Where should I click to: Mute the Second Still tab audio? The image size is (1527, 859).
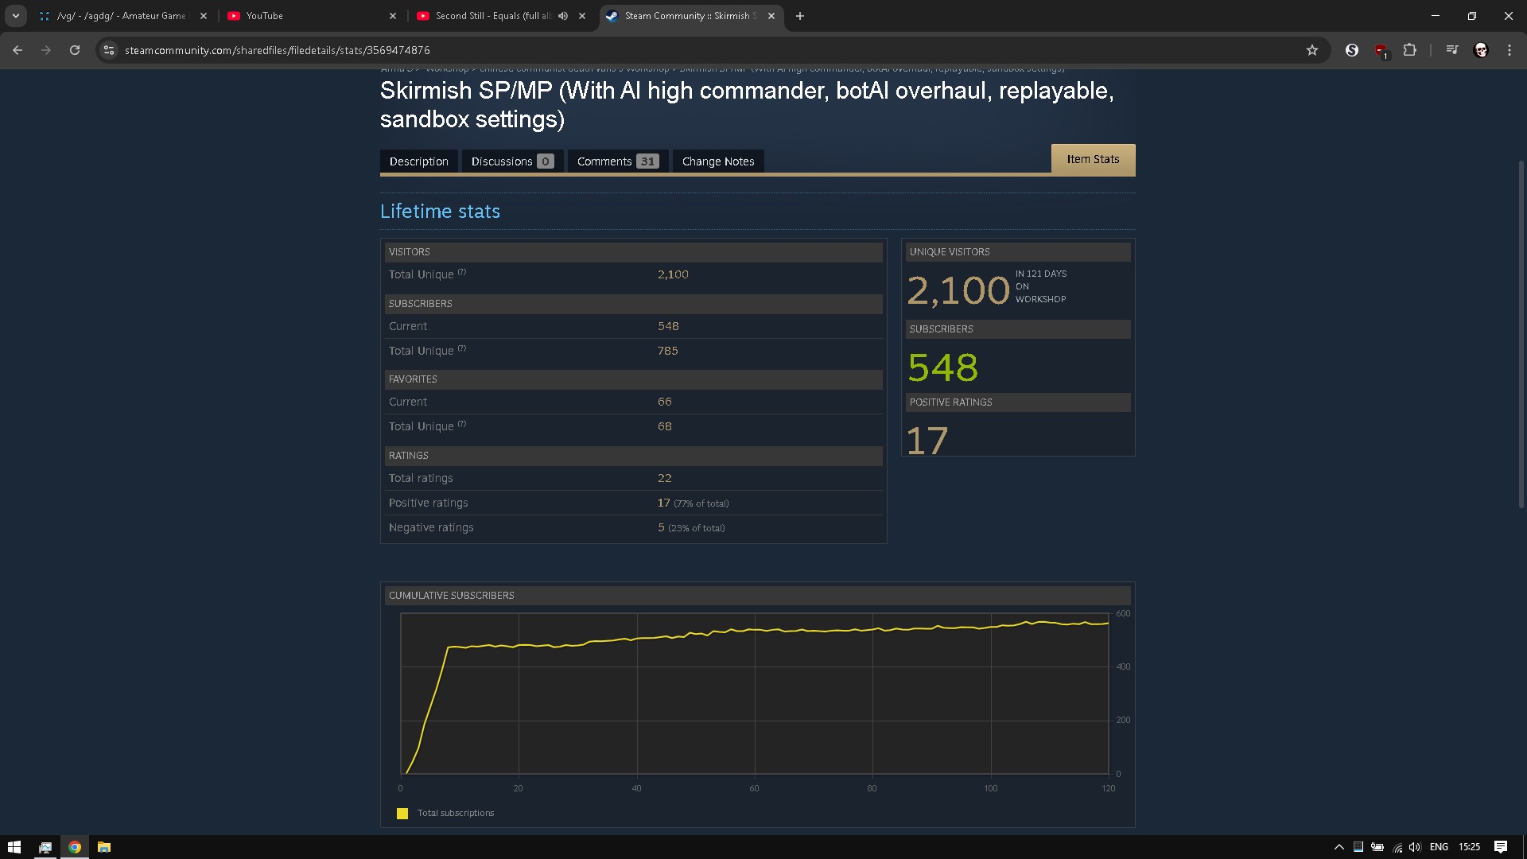coord(563,16)
